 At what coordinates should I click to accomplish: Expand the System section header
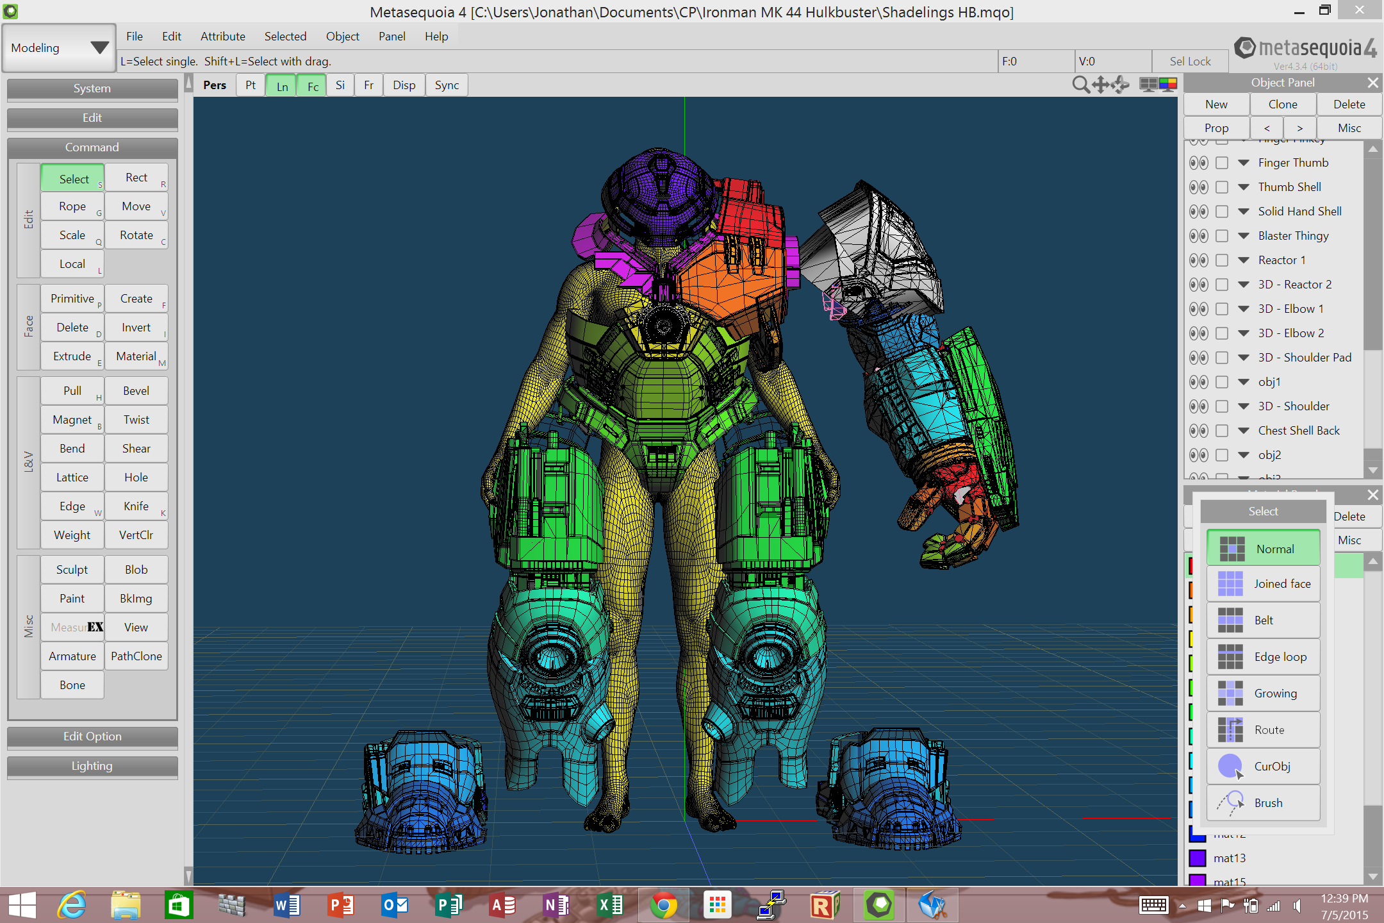click(92, 88)
